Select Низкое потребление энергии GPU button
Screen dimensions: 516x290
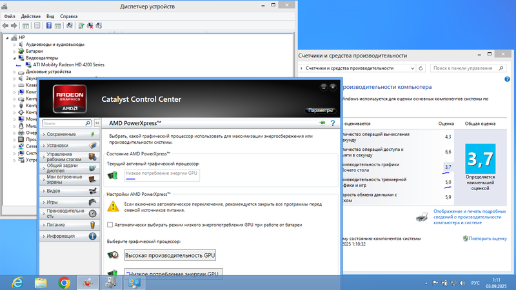click(x=174, y=274)
